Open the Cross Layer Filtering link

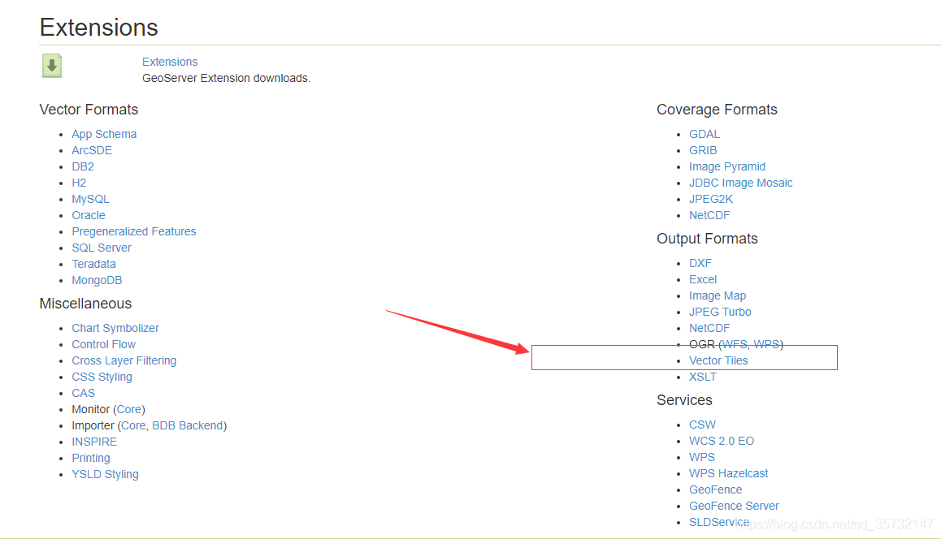[124, 360]
